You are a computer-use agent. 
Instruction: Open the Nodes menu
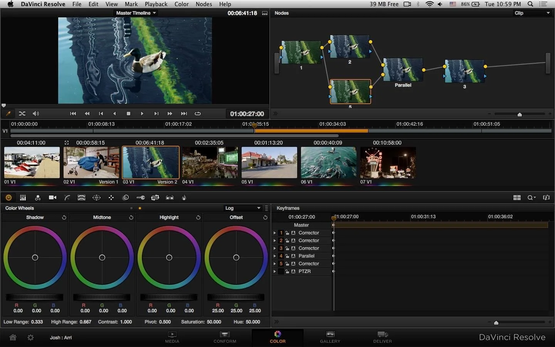(x=203, y=4)
